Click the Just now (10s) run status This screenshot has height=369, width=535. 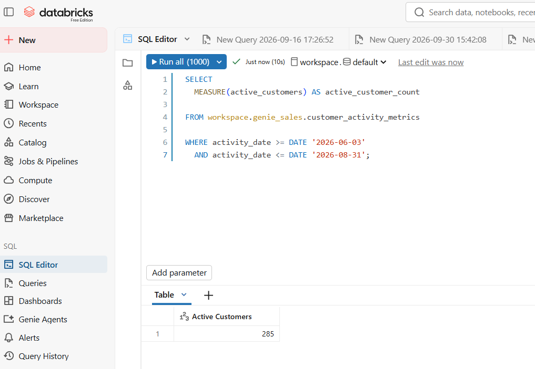(x=265, y=62)
